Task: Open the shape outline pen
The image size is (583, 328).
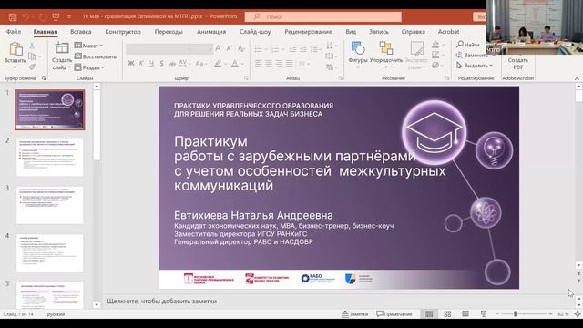Action: point(435,55)
